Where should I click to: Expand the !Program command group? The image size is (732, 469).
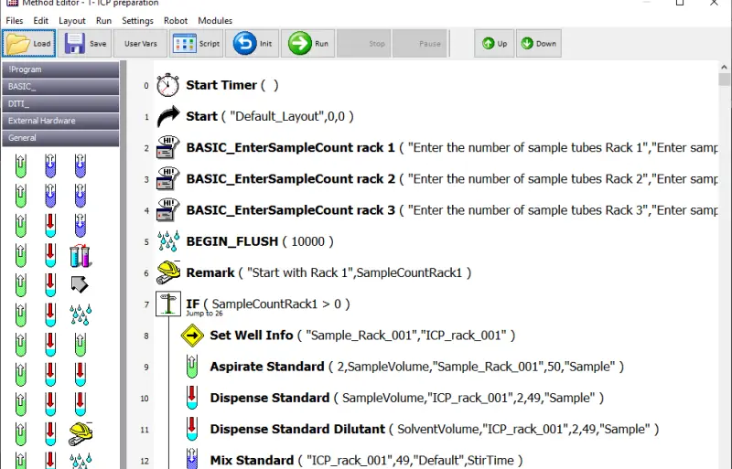60,69
